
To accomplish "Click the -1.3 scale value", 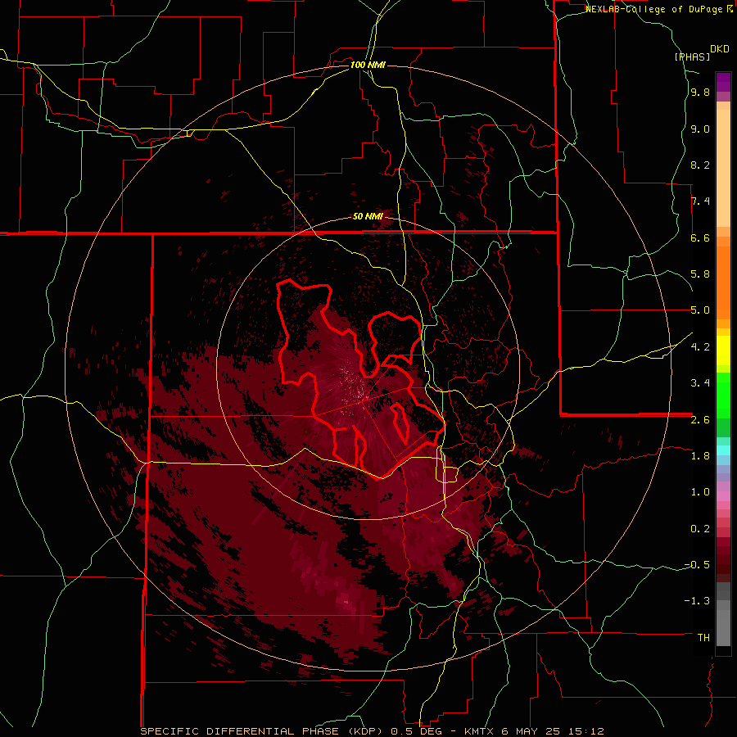I will click(698, 601).
